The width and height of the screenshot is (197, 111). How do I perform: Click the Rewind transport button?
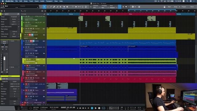[x=80, y=108]
